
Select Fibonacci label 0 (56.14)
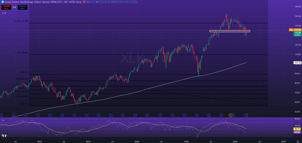[24, 104]
